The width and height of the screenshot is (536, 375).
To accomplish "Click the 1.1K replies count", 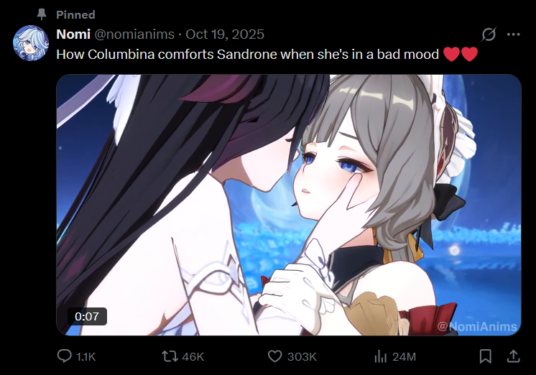I will coord(86,357).
